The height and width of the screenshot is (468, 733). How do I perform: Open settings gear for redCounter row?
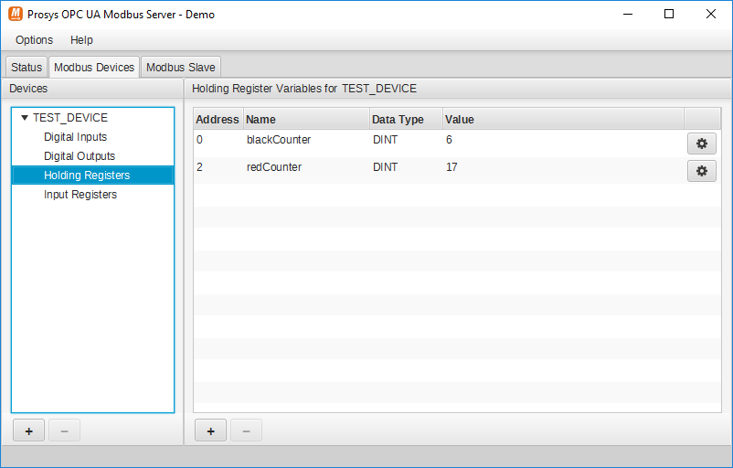tap(701, 171)
